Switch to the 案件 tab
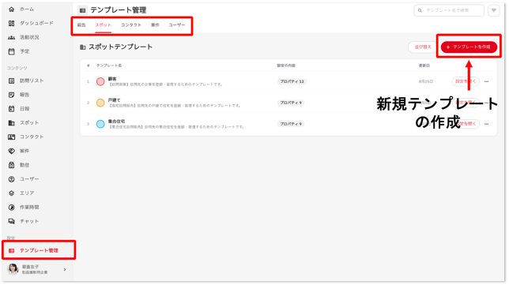 (155, 25)
